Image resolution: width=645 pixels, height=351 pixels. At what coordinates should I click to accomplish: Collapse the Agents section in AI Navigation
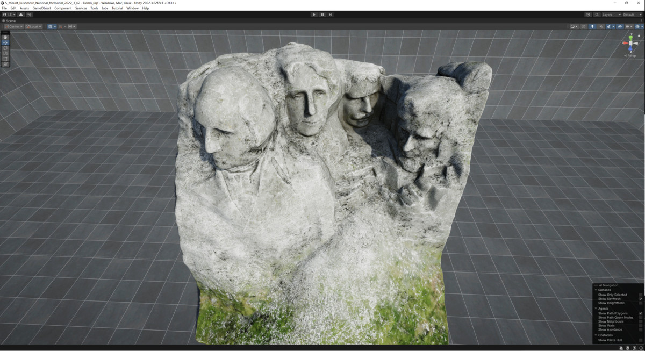click(x=596, y=309)
